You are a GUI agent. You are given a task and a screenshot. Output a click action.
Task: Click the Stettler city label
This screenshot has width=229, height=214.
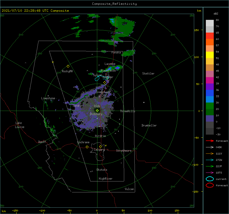(x=148, y=74)
